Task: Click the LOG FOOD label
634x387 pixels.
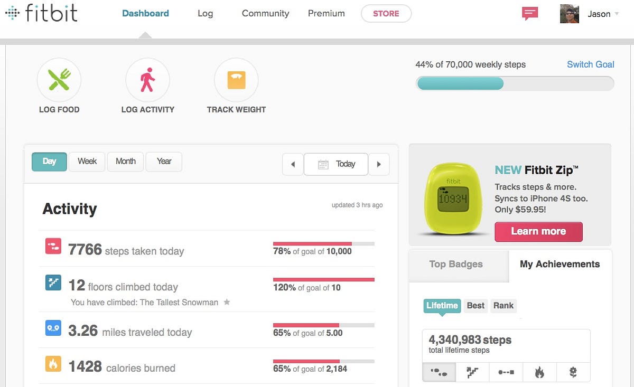Action: (59, 110)
